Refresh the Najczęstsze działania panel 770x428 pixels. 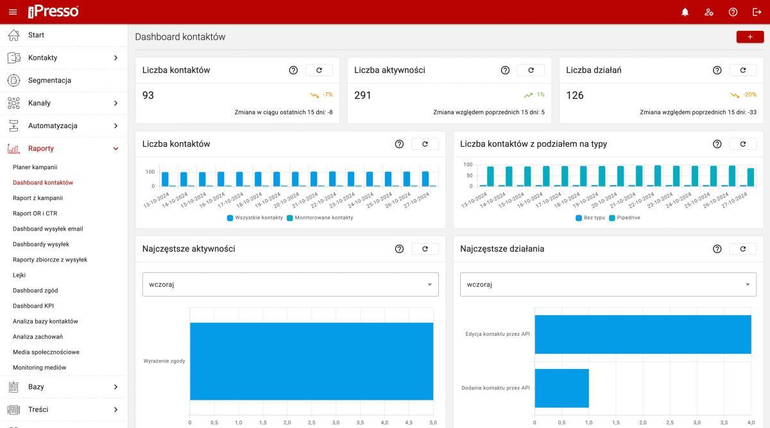point(743,249)
